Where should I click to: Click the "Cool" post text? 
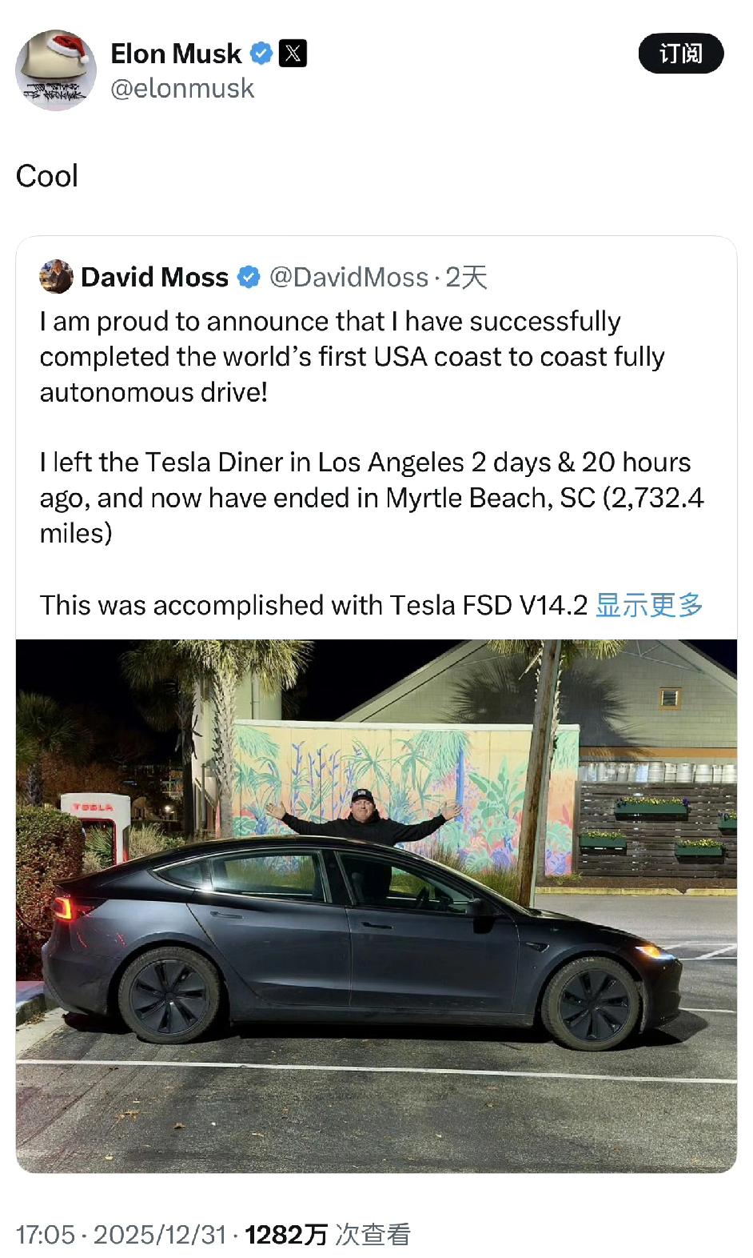coord(47,176)
